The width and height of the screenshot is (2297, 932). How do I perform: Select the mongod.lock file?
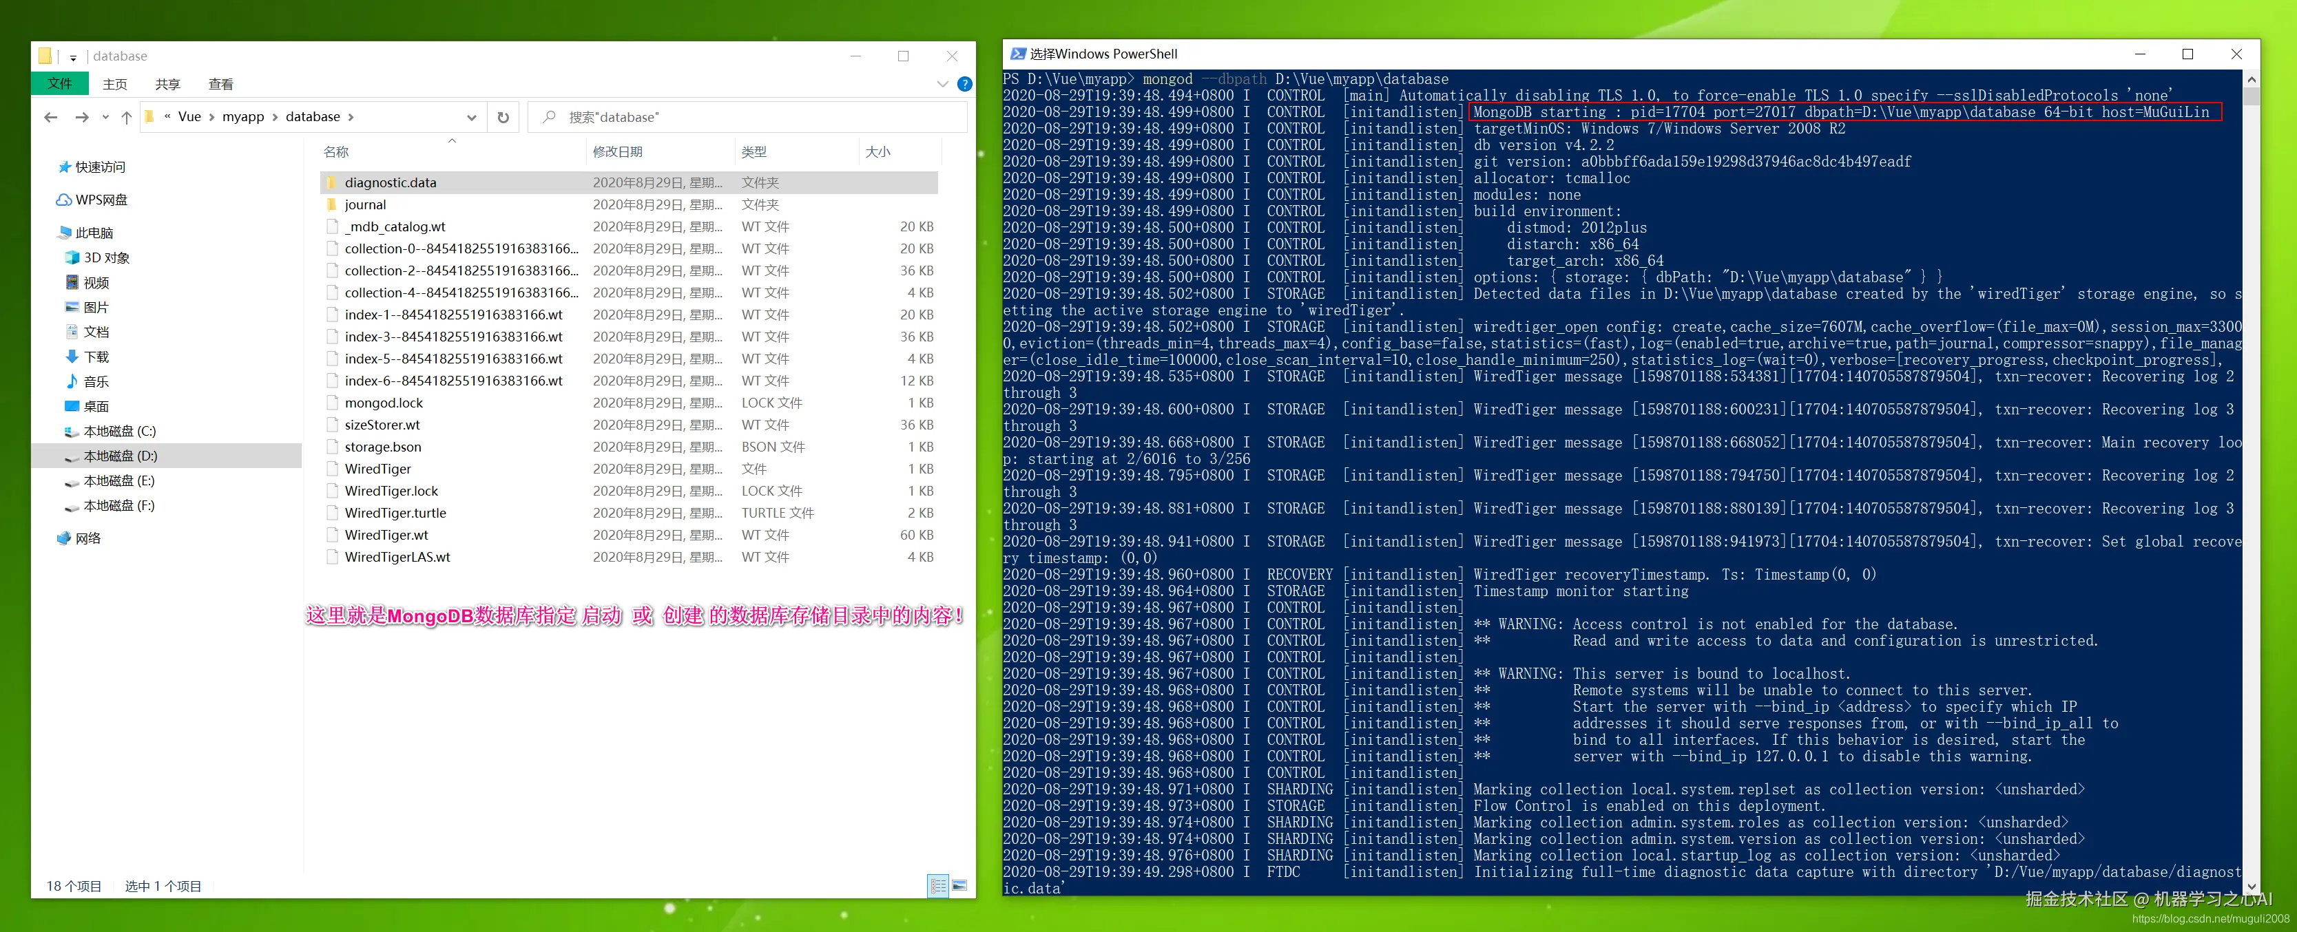pos(384,403)
